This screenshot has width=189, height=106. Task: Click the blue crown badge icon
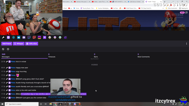coord(19,37)
